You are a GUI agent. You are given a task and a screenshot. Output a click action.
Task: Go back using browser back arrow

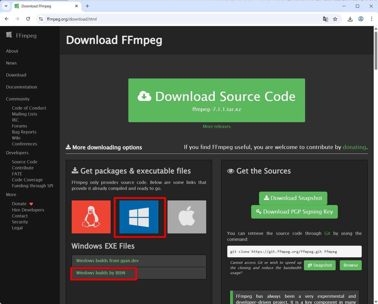pyautogui.click(x=6, y=19)
